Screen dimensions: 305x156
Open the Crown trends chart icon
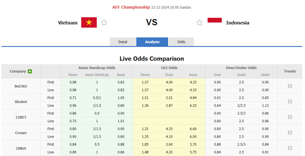(x=290, y=133)
